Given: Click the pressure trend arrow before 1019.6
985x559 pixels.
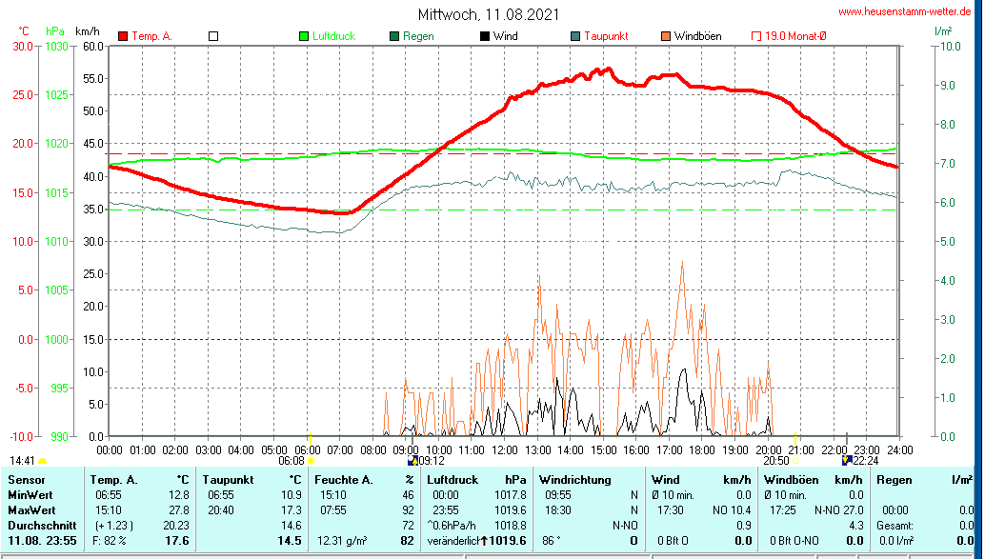Looking at the screenshot, I should click(x=484, y=541).
